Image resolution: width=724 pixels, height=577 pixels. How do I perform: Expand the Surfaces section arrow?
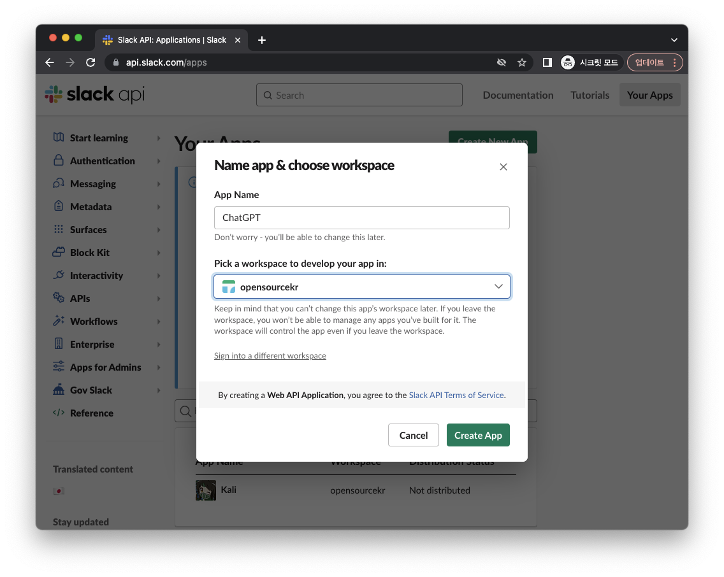pos(158,230)
